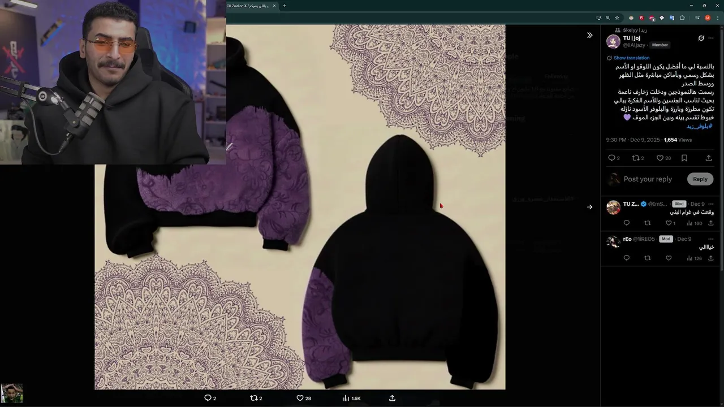Click the hoodie design image
Screen dimensions: 724x407
[300, 207]
